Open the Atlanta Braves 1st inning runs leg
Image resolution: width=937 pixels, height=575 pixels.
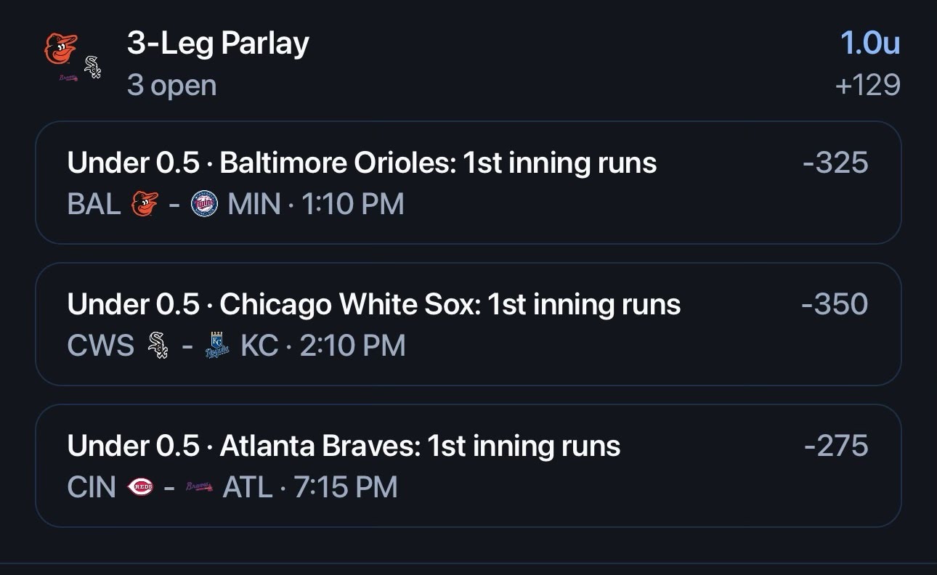468,465
